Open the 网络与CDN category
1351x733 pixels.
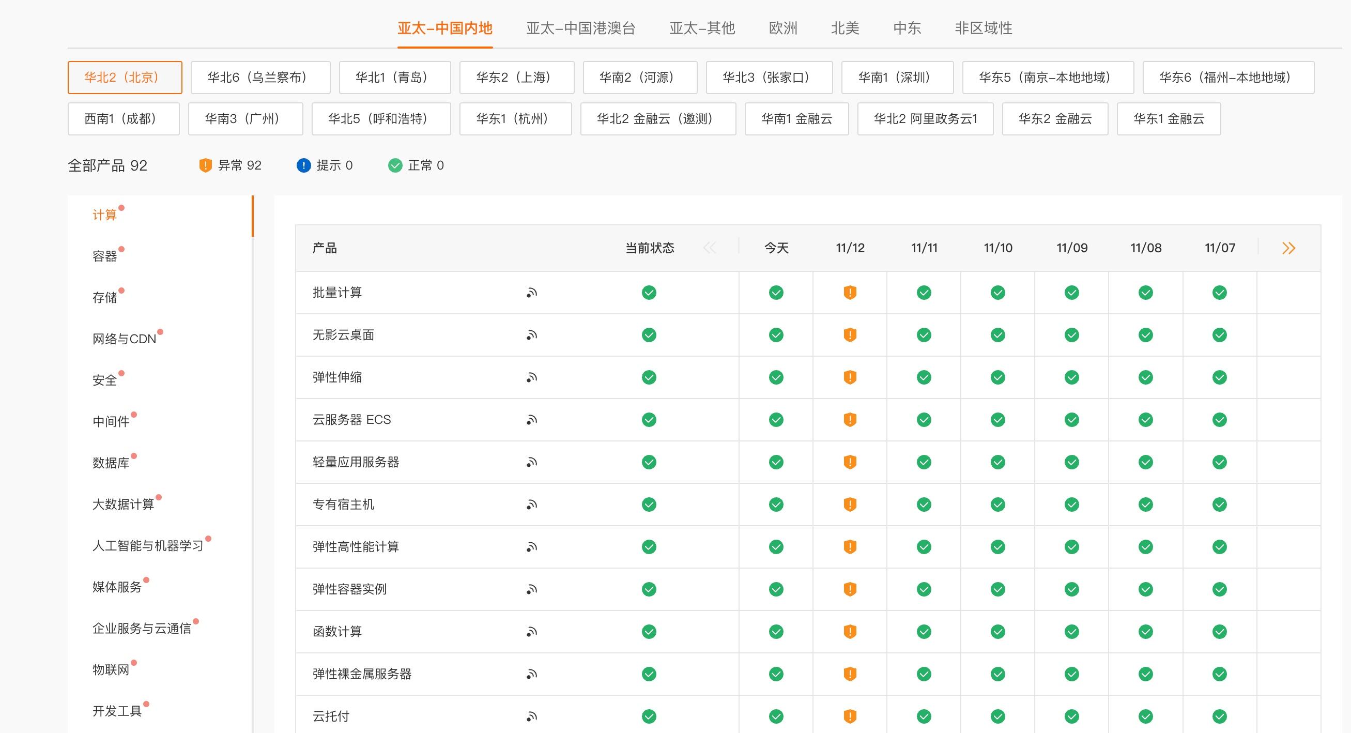124,340
